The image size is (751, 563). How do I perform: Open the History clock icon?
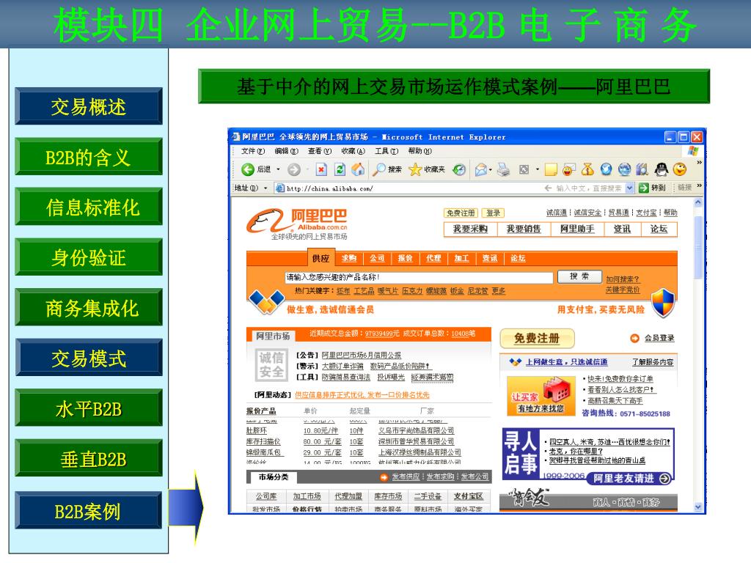[x=459, y=169]
